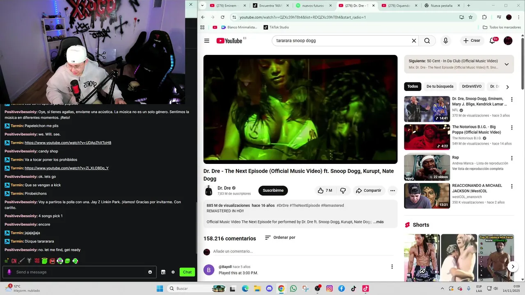This screenshot has height=295, width=525.
Task: Start voice search with microphone icon
Action: tap(445, 41)
